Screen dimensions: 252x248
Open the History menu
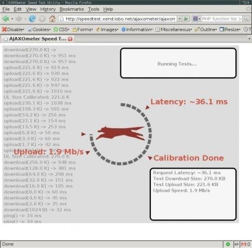[x=48, y=9]
